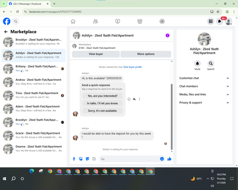Send a voice clip with microphone icon

[x=74, y=159]
